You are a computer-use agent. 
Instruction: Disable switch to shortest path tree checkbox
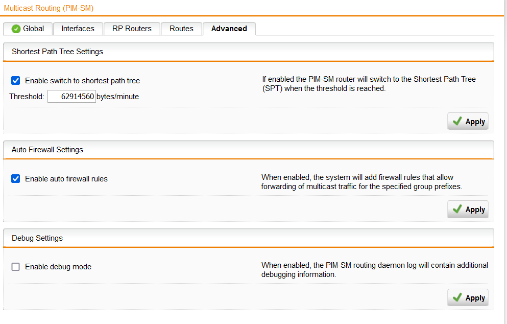point(15,81)
